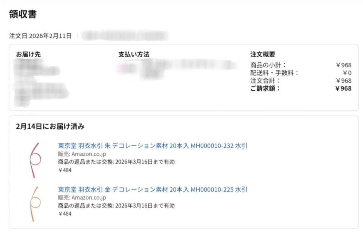Viewport: 363px width, 232px height.
Task: Select the 注文日 2026年2月11日 order date text
Action: [40, 36]
